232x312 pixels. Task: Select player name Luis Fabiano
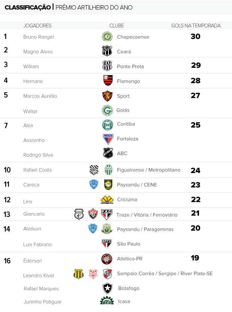pos(37,244)
